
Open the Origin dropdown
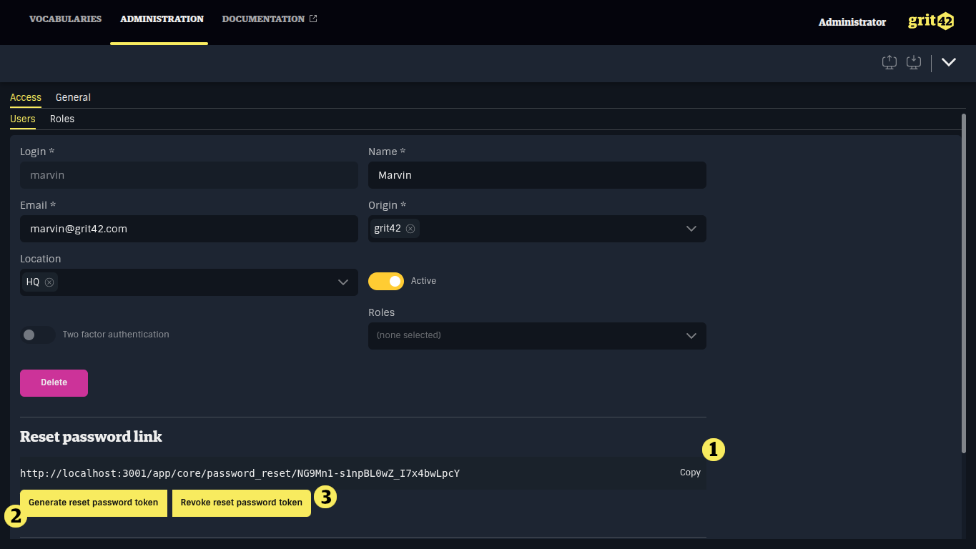pos(691,228)
